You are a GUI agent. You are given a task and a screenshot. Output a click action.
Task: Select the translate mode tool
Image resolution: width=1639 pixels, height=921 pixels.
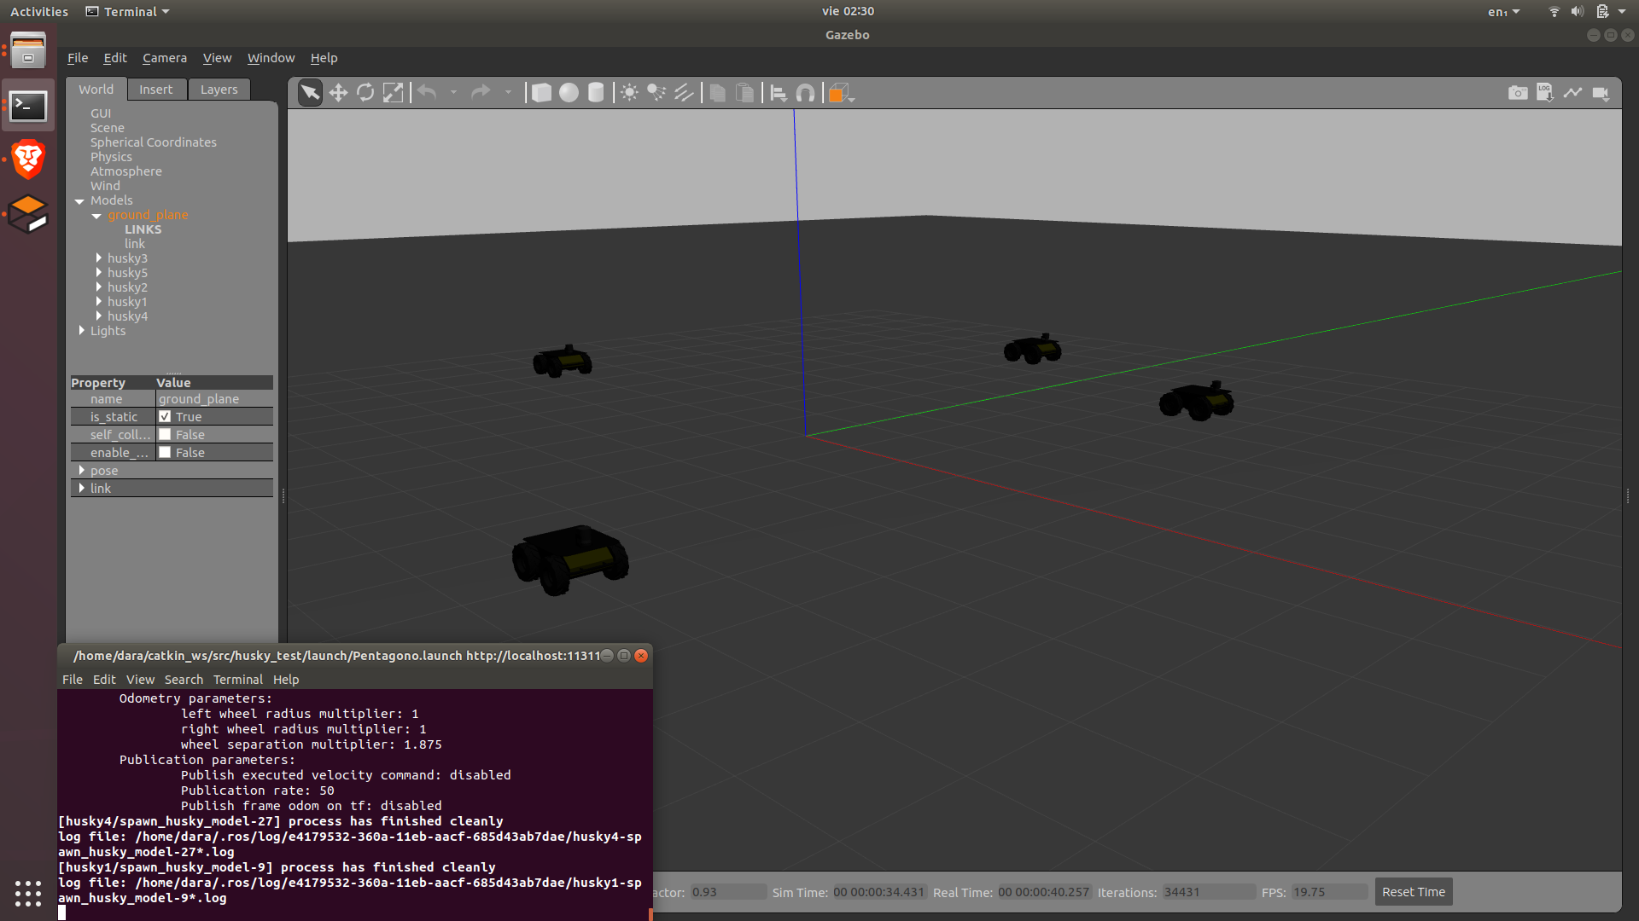(x=338, y=93)
